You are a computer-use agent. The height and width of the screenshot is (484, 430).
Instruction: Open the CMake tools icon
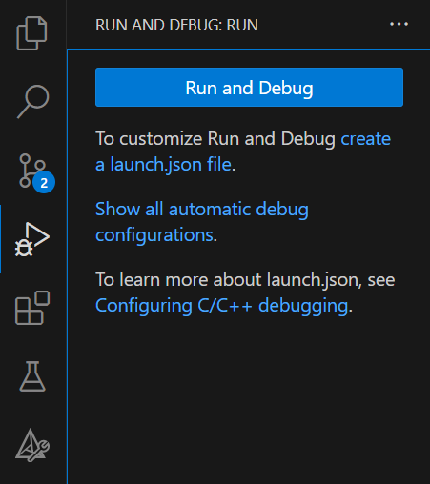click(x=32, y=445)
